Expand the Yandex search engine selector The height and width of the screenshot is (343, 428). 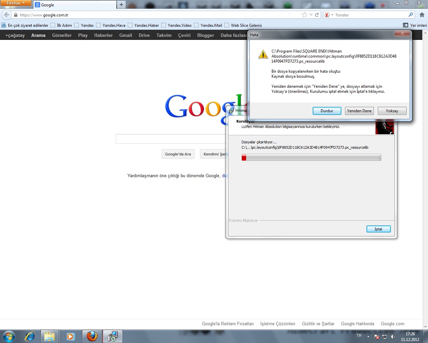click(x=328, y=15)
